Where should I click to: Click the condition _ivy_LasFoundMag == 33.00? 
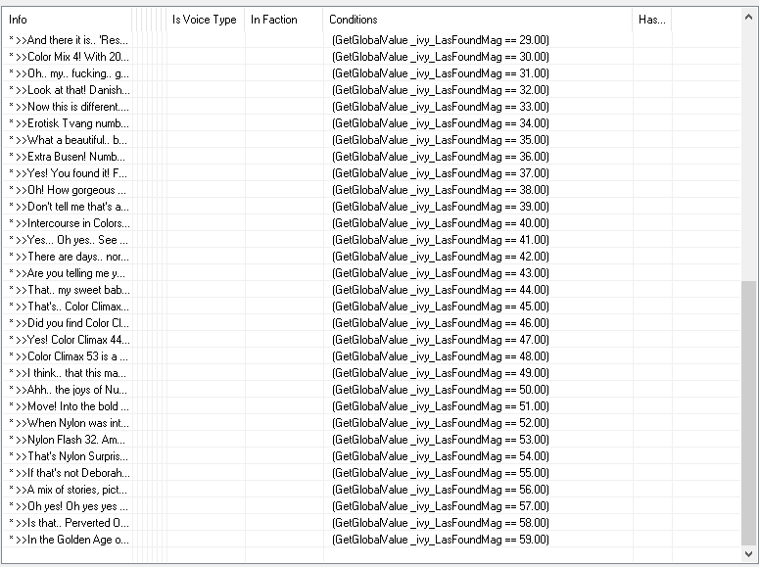441,107
